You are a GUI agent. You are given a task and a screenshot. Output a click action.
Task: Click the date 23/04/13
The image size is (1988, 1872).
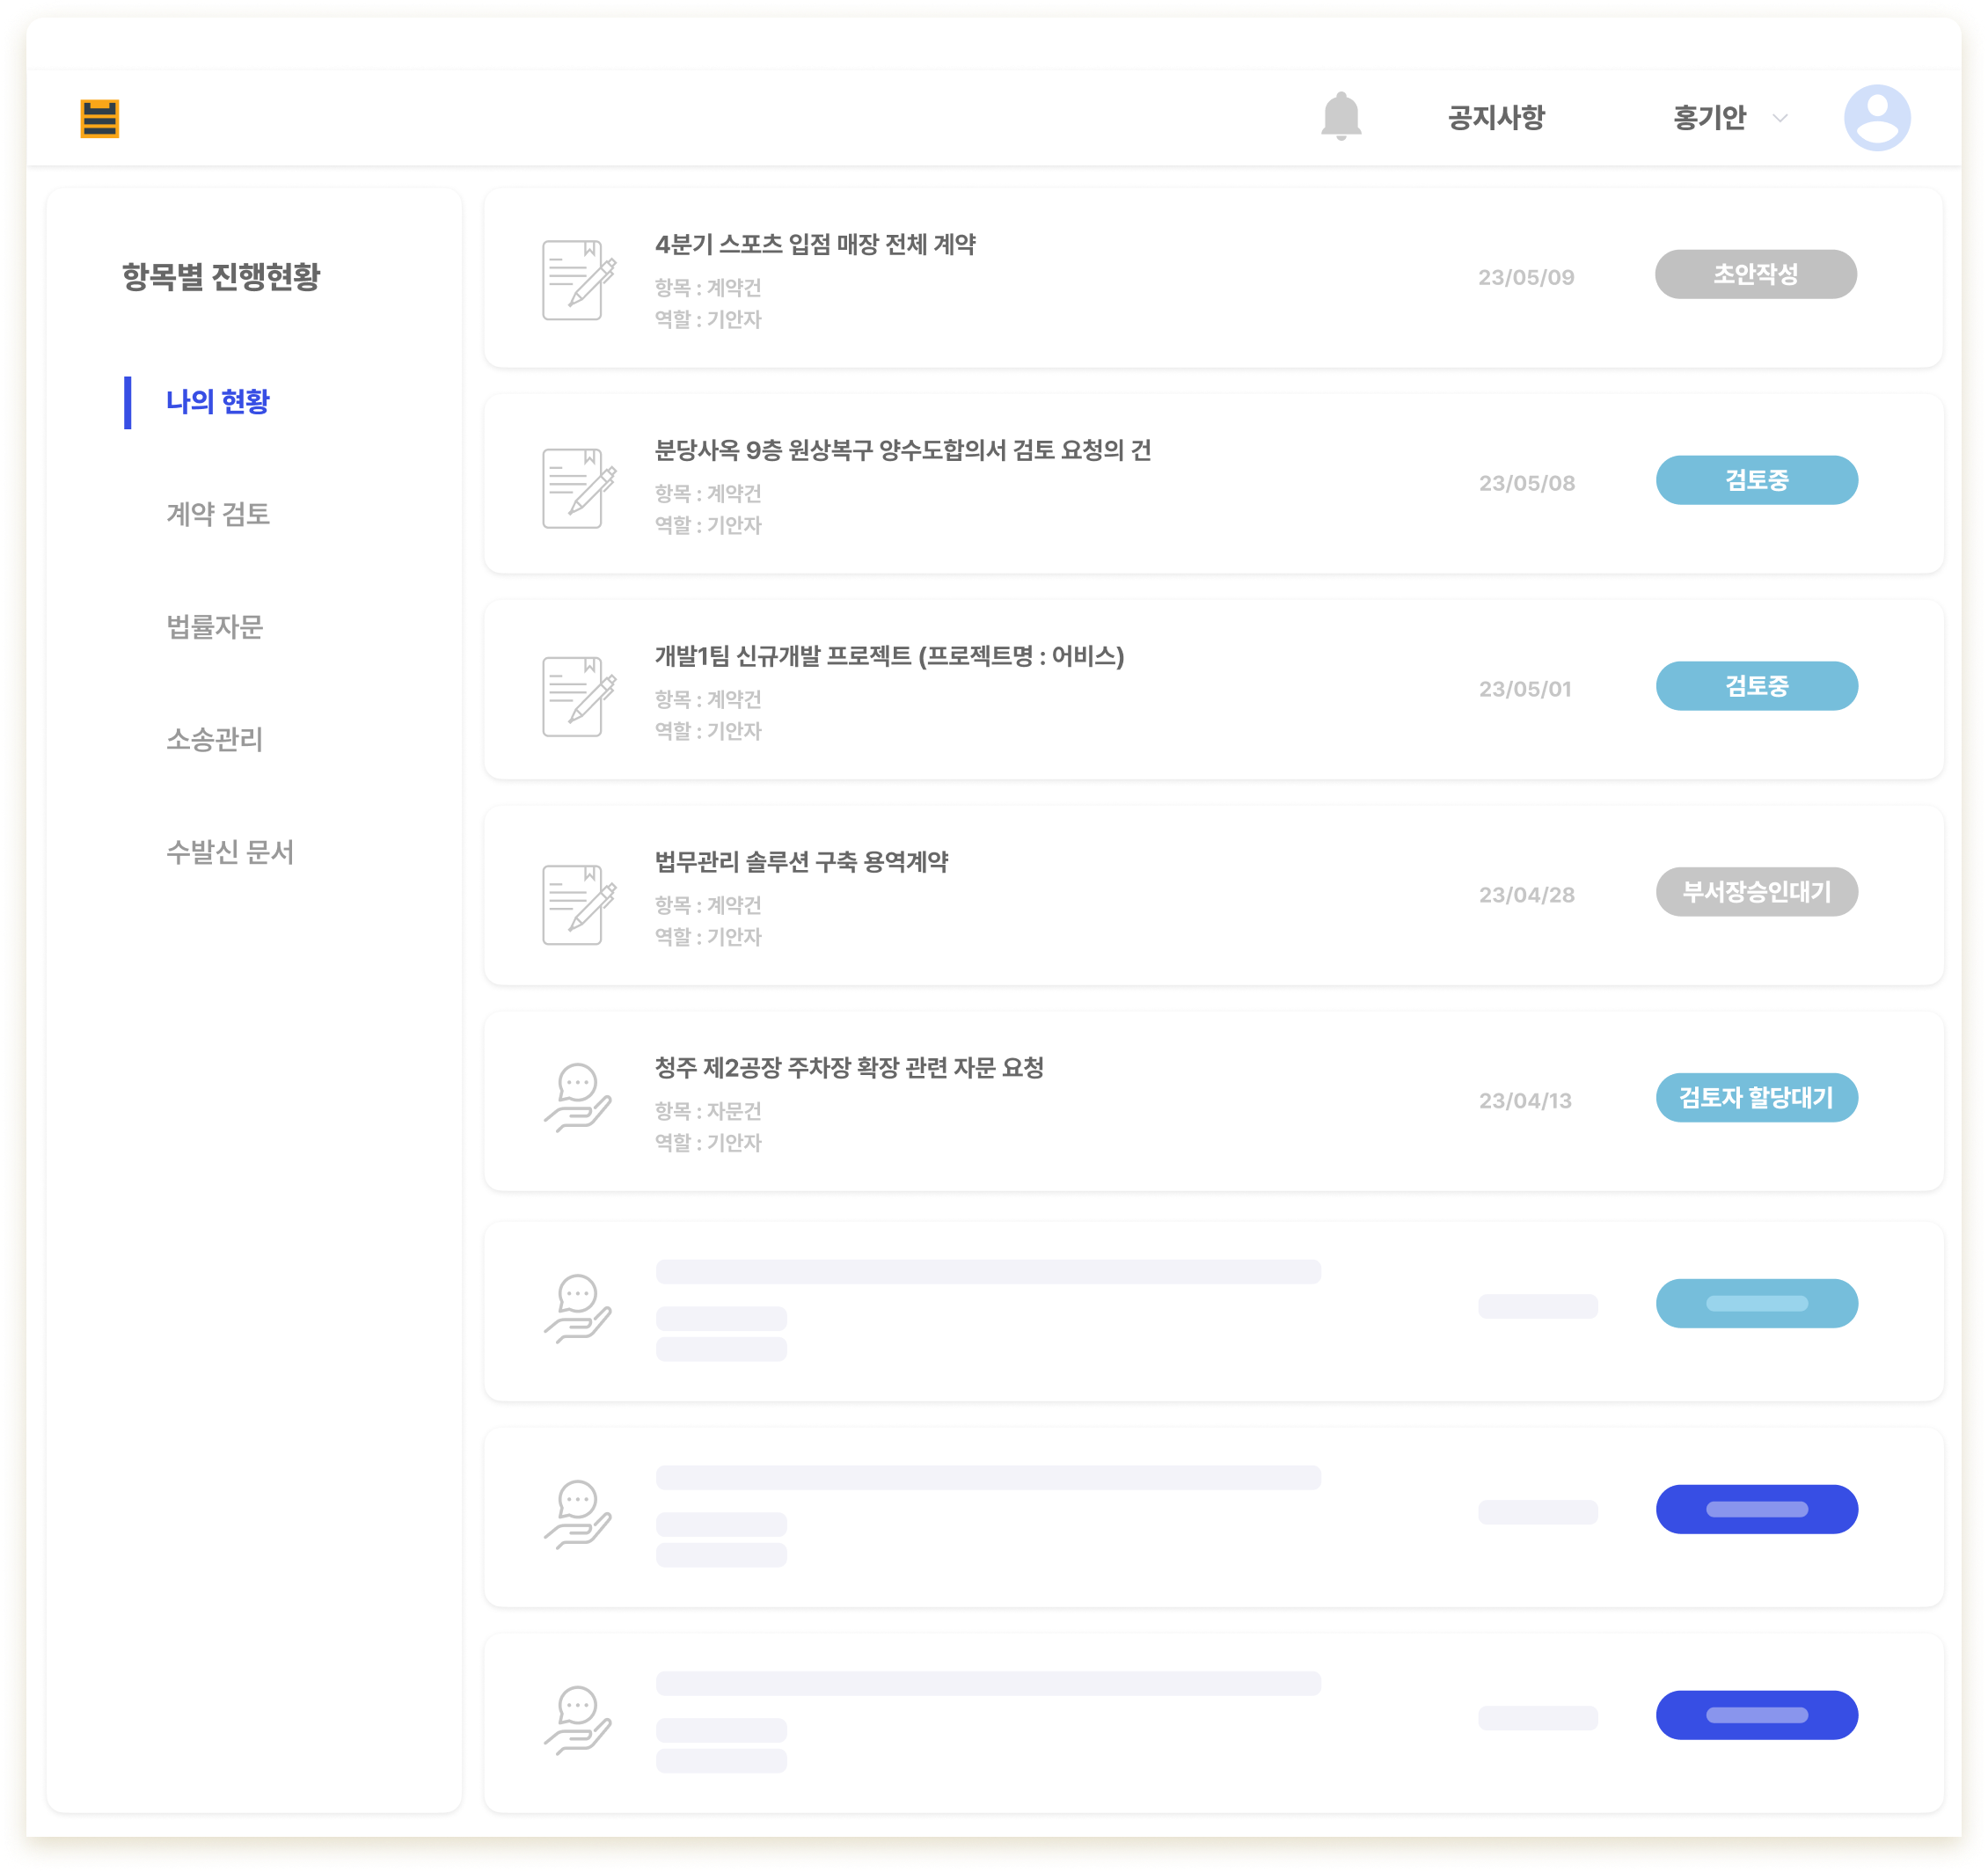1525,1101
